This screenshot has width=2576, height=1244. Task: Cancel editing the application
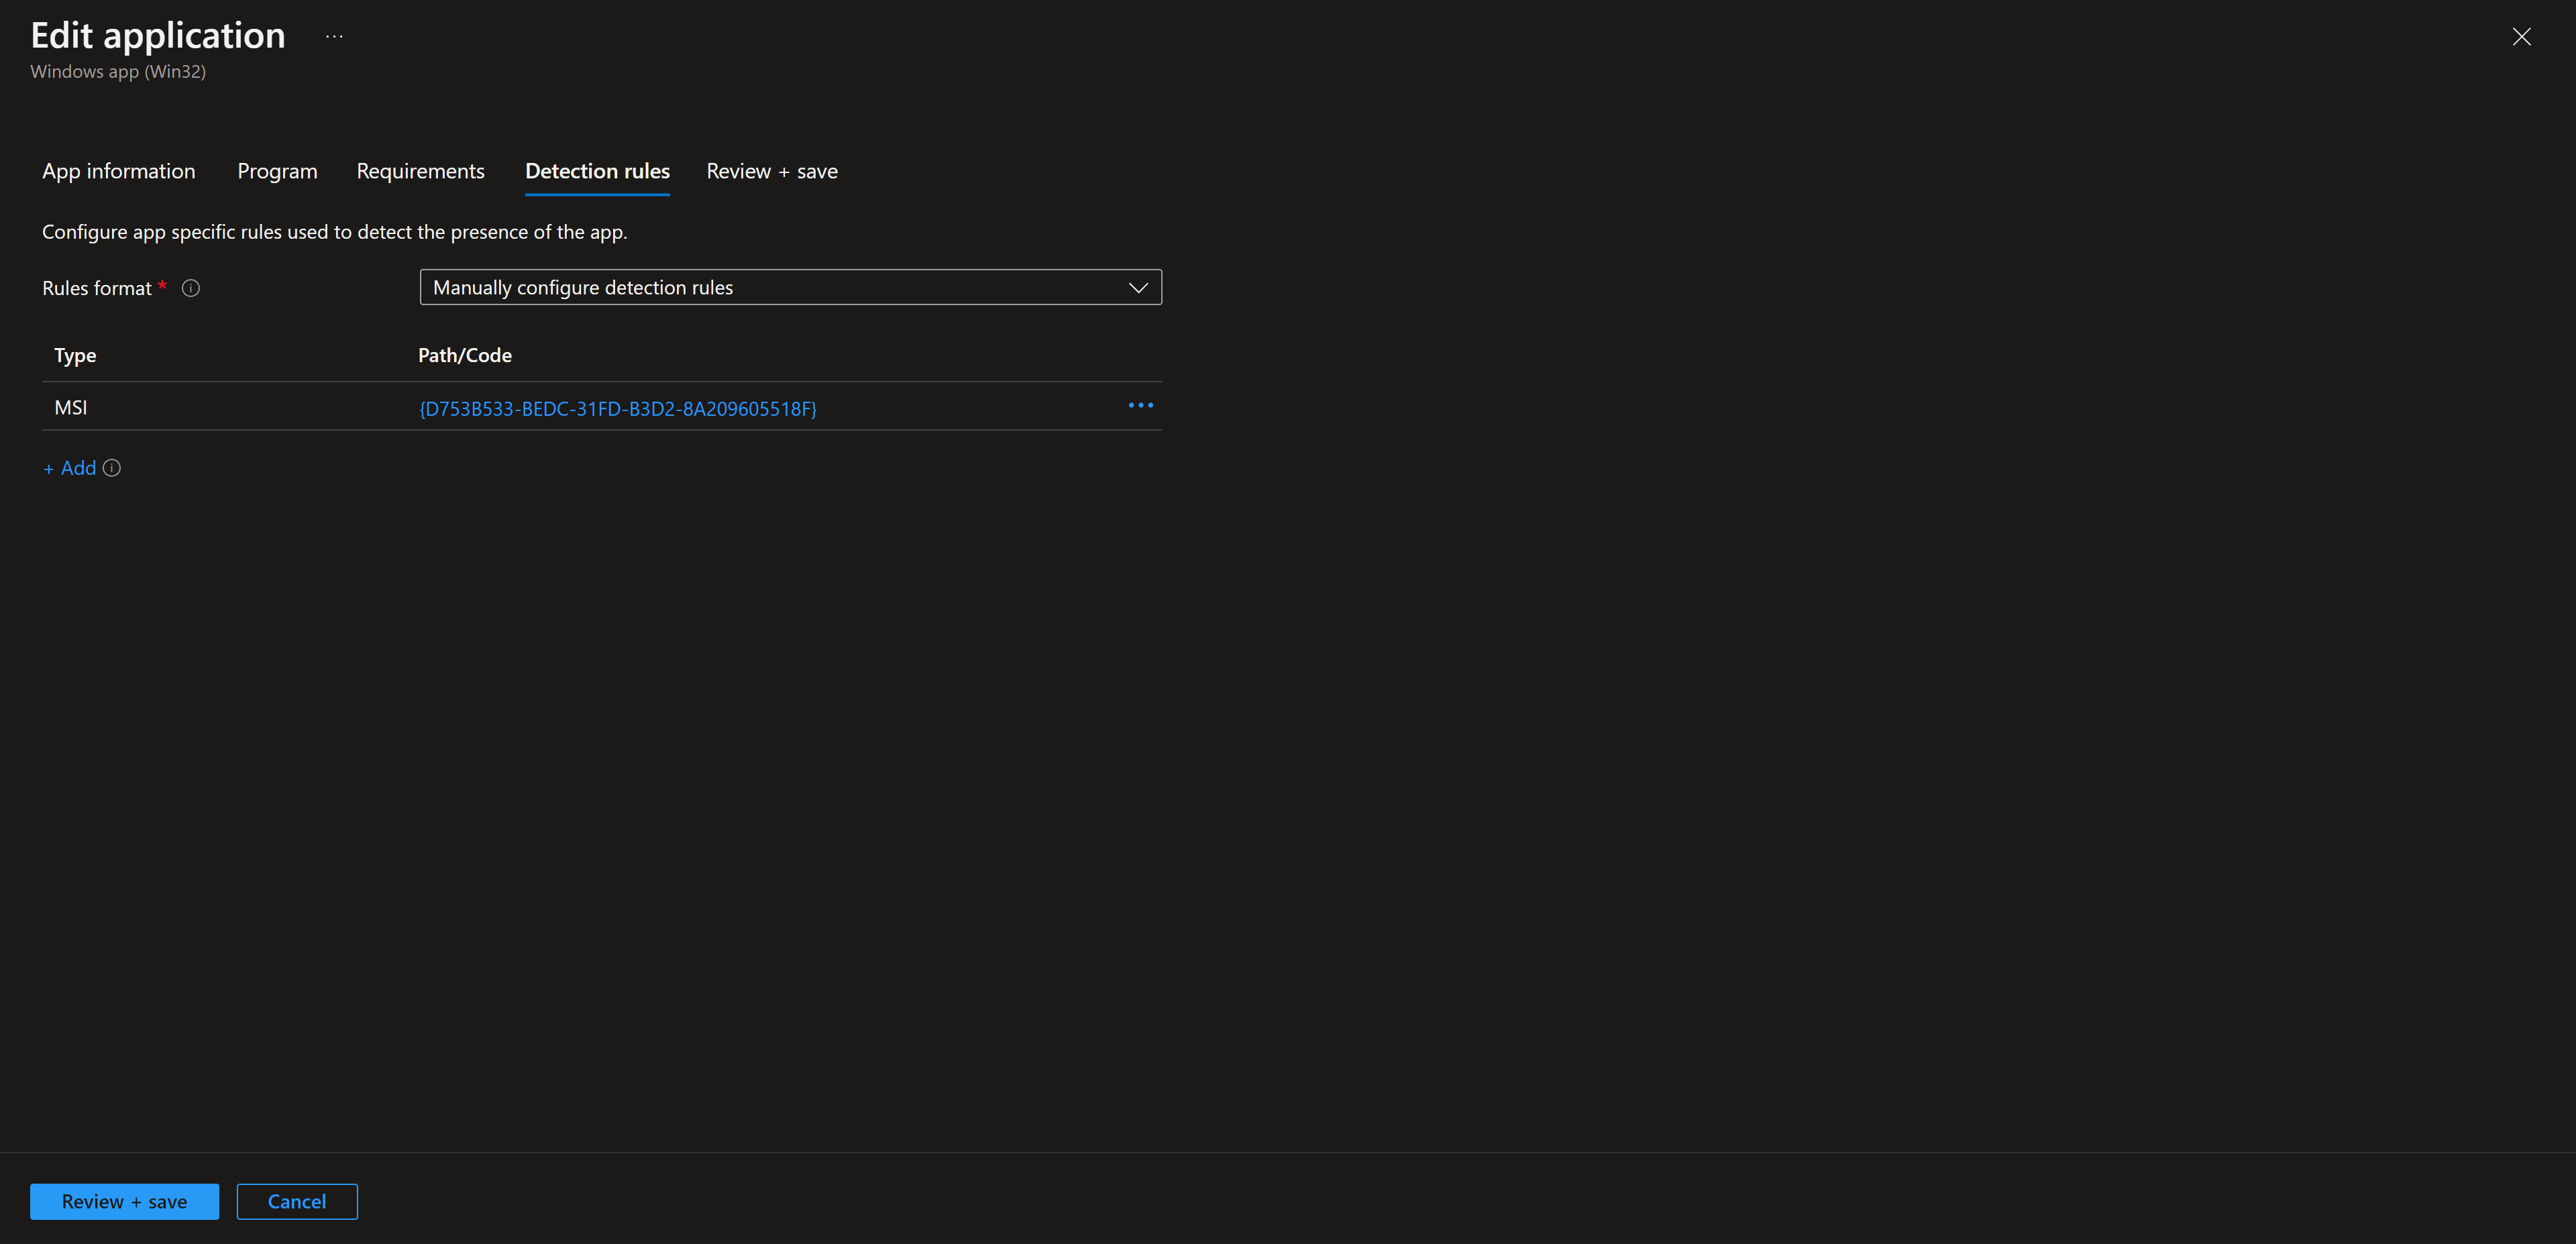pos(297,1201)
